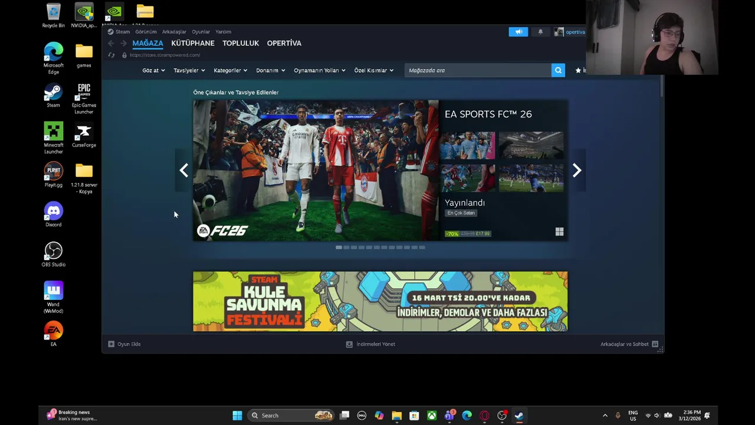Show next featured game in carousel
Image resolution: width=755 pixels, height=425 pixels.
(x=577, y=171)
